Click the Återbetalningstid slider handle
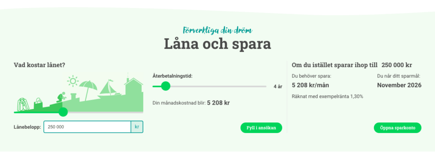This screenshot has height=159, width=435. (166, 86)
